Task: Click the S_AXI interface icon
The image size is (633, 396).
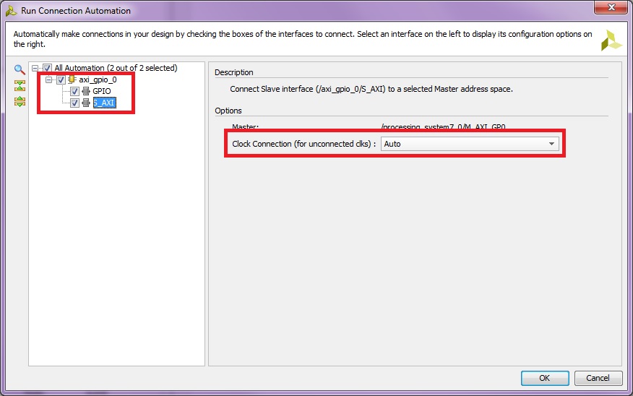Action: 85,103
